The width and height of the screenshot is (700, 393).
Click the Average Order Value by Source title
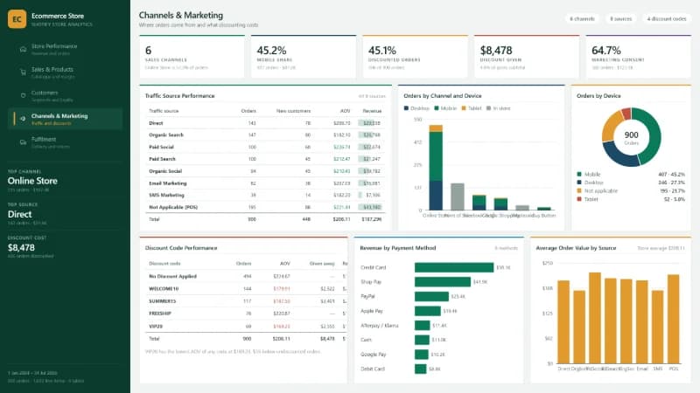pyautogui.click(x=576, y=248)
